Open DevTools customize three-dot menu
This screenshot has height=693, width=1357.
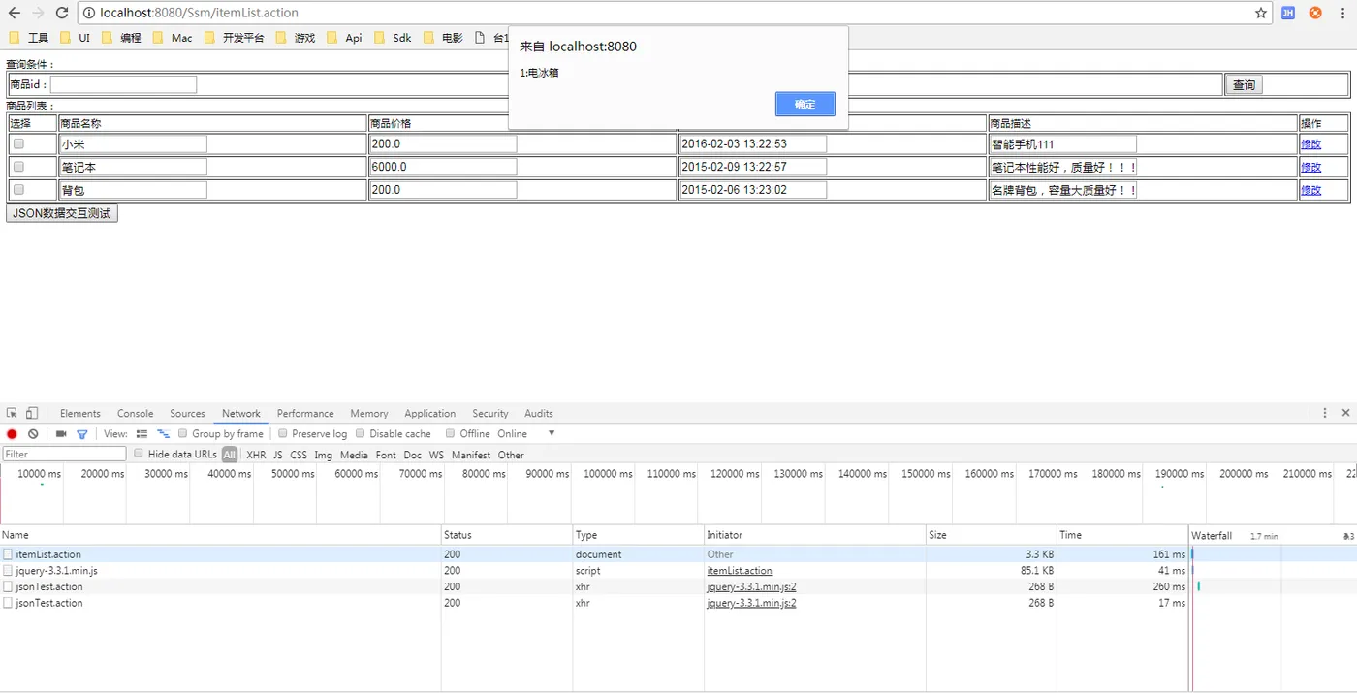[1325, 413]
